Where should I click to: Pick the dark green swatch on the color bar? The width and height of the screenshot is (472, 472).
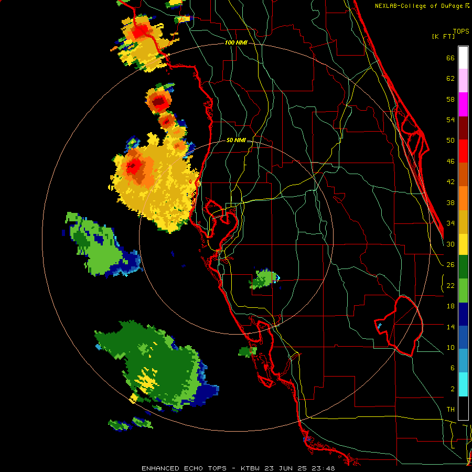click(463, 267)
